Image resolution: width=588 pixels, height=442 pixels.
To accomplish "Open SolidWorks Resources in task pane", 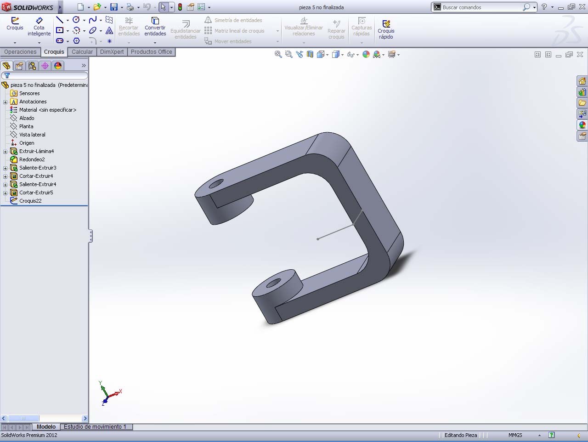I will tap(582, 81).
